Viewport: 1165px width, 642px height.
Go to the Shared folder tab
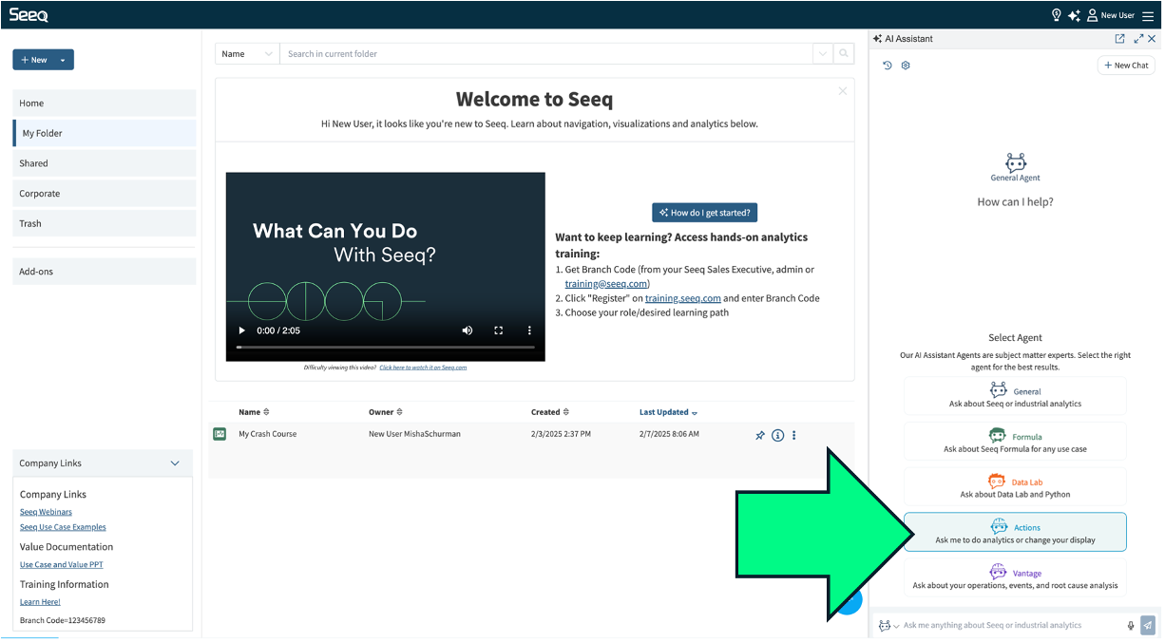click(x=105, y=163)
